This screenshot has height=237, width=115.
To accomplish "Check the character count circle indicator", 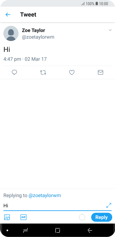I will (82, 217).
